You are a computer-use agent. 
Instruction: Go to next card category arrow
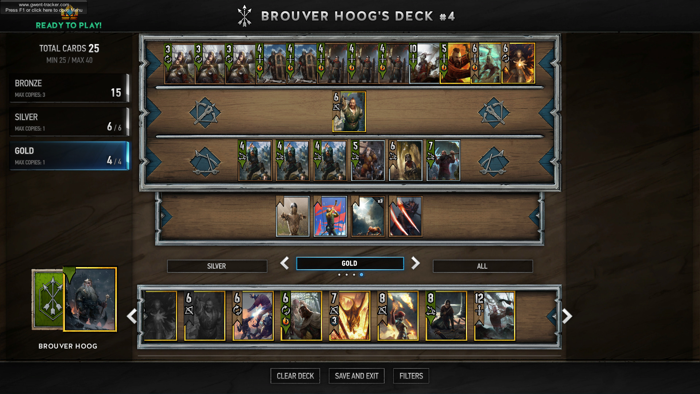[415, 263]
